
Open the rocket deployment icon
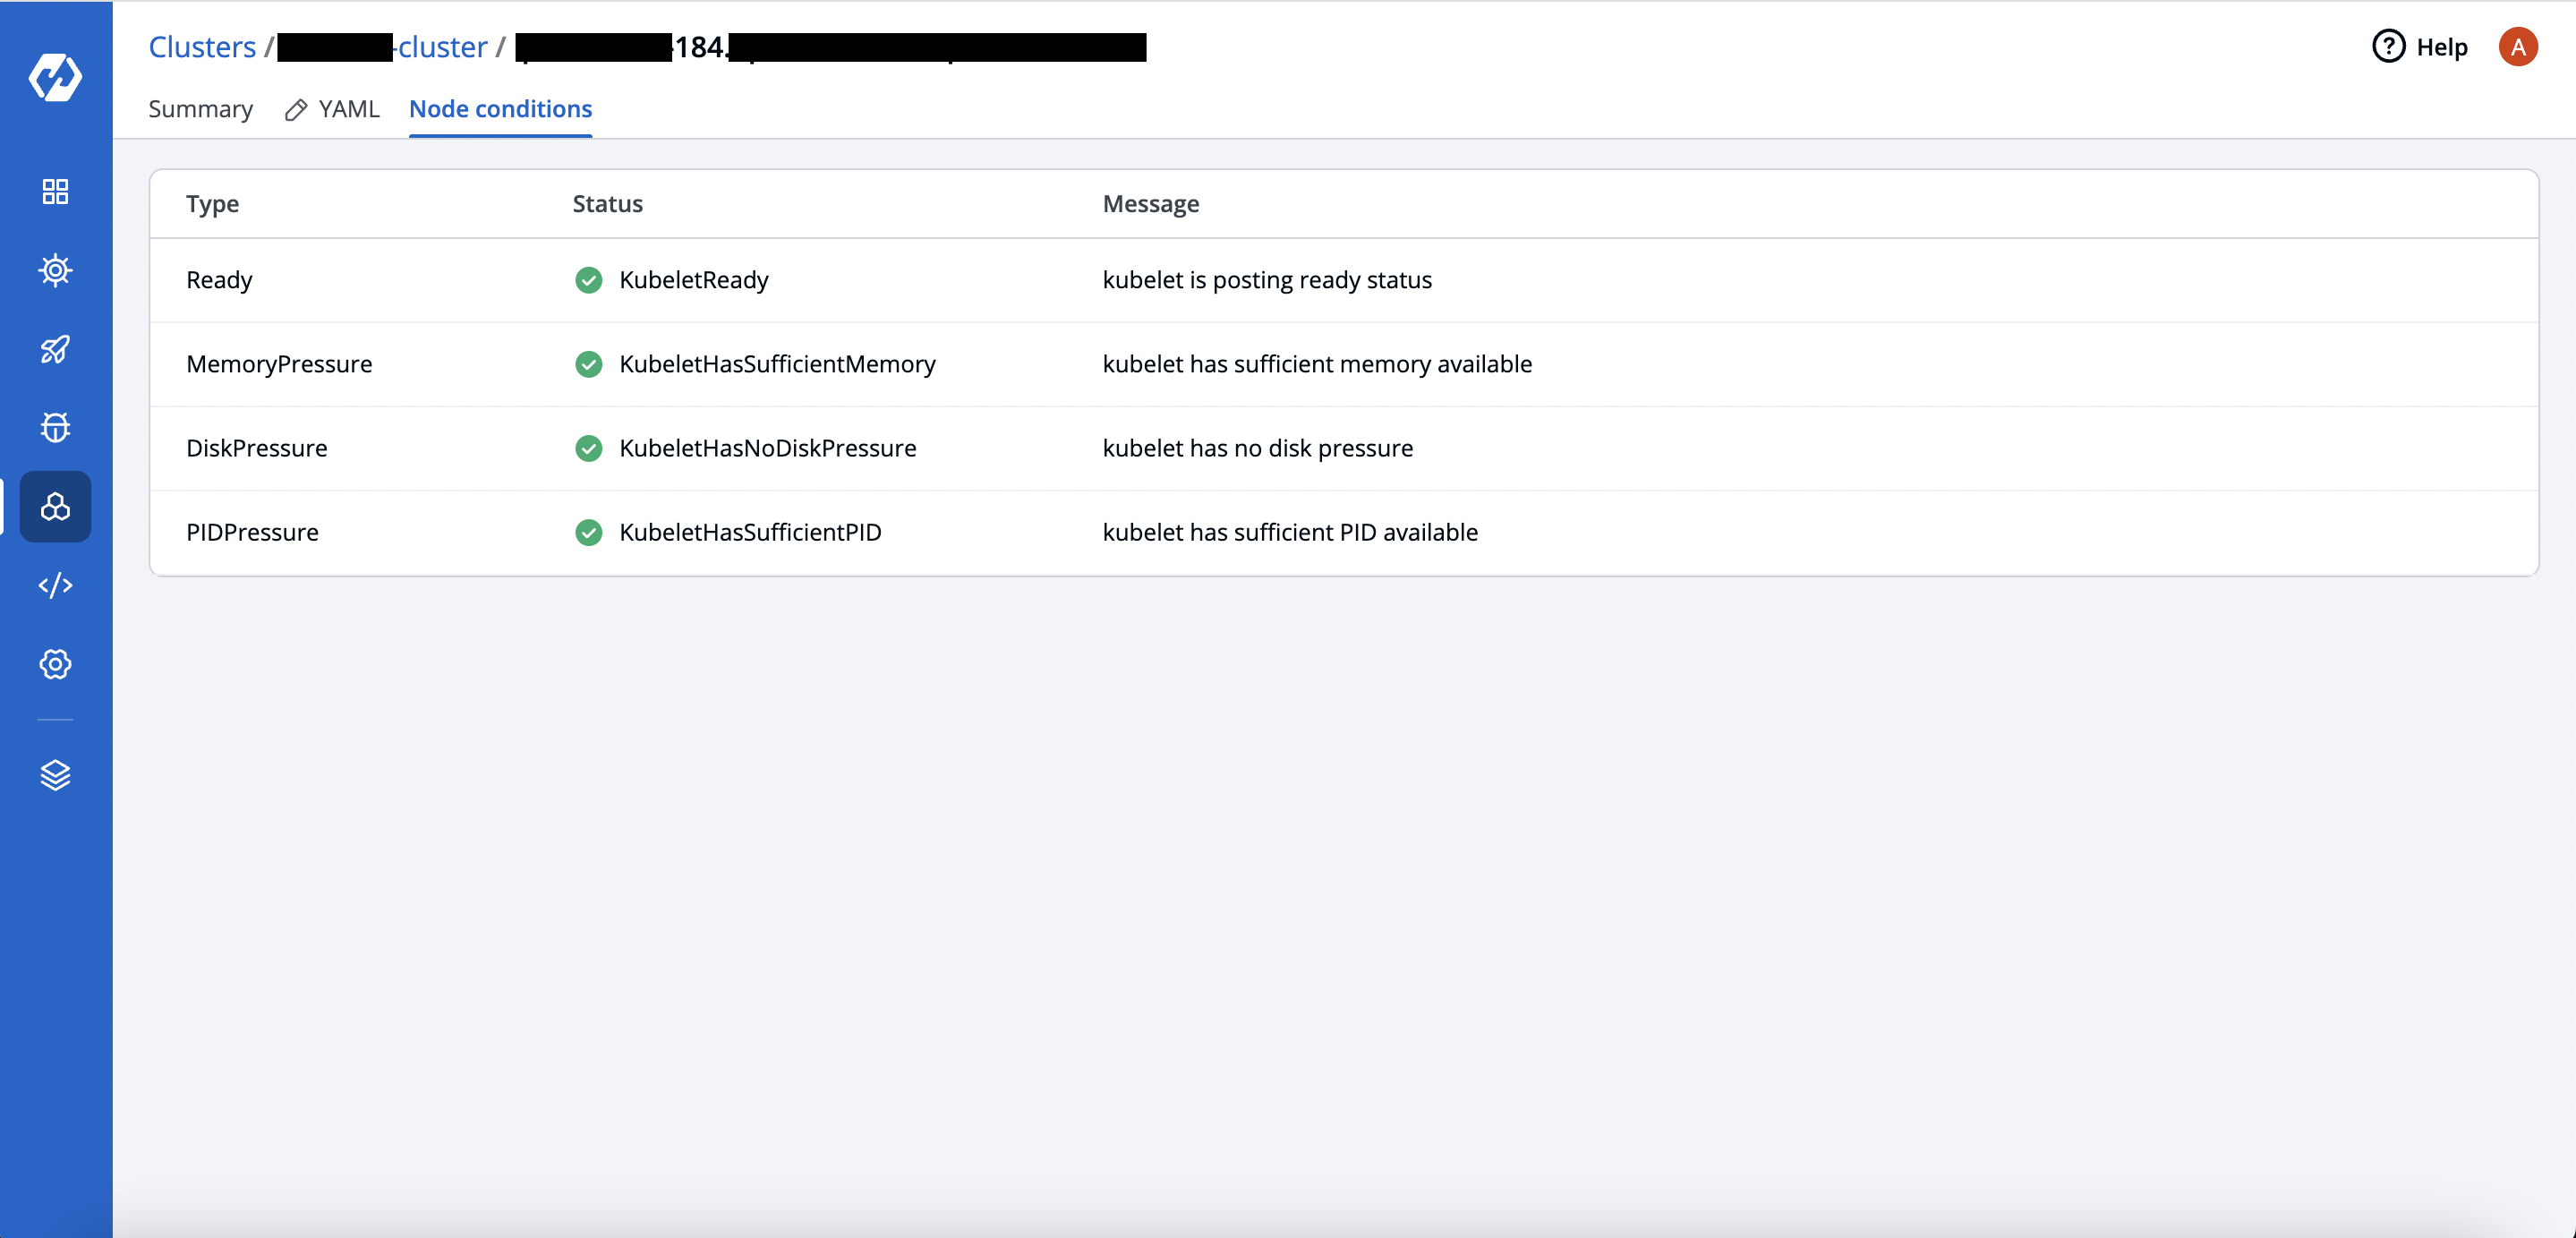pyautogui.click(x=55, y=349)
